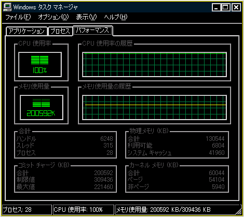Click the カーネル メモリ (KB) group title

click(154, 165)
